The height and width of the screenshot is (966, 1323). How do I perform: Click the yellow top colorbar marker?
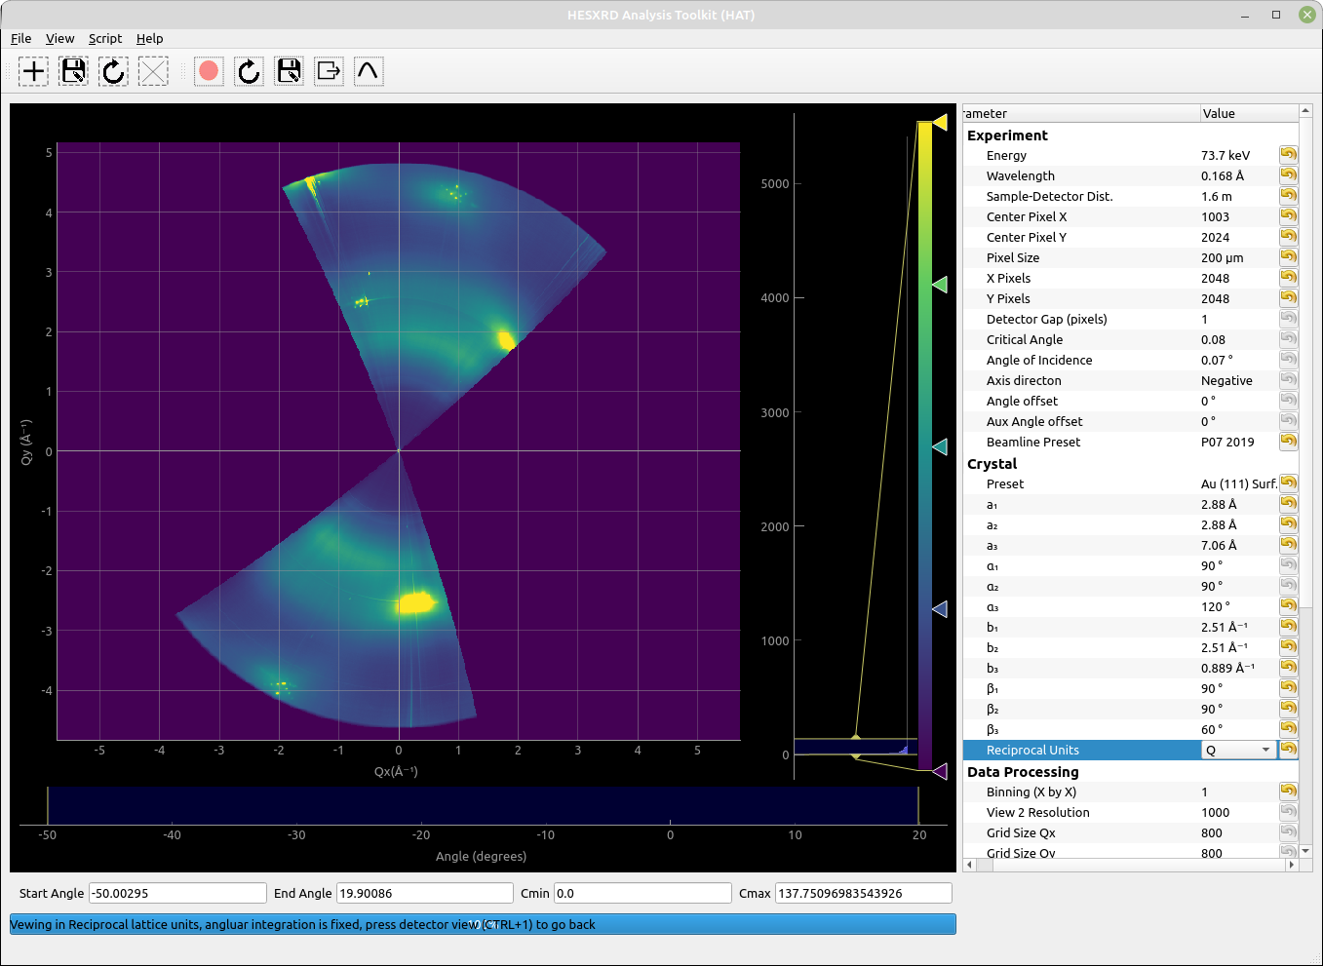940,122
